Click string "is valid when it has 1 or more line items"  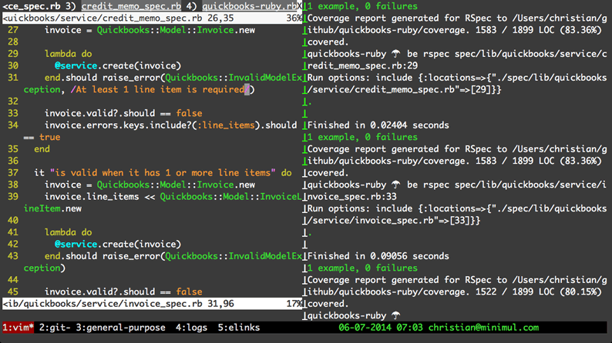(163, 173)
